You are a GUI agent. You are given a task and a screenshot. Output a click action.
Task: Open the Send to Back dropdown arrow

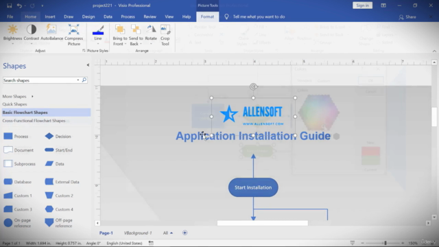(141, 44)
